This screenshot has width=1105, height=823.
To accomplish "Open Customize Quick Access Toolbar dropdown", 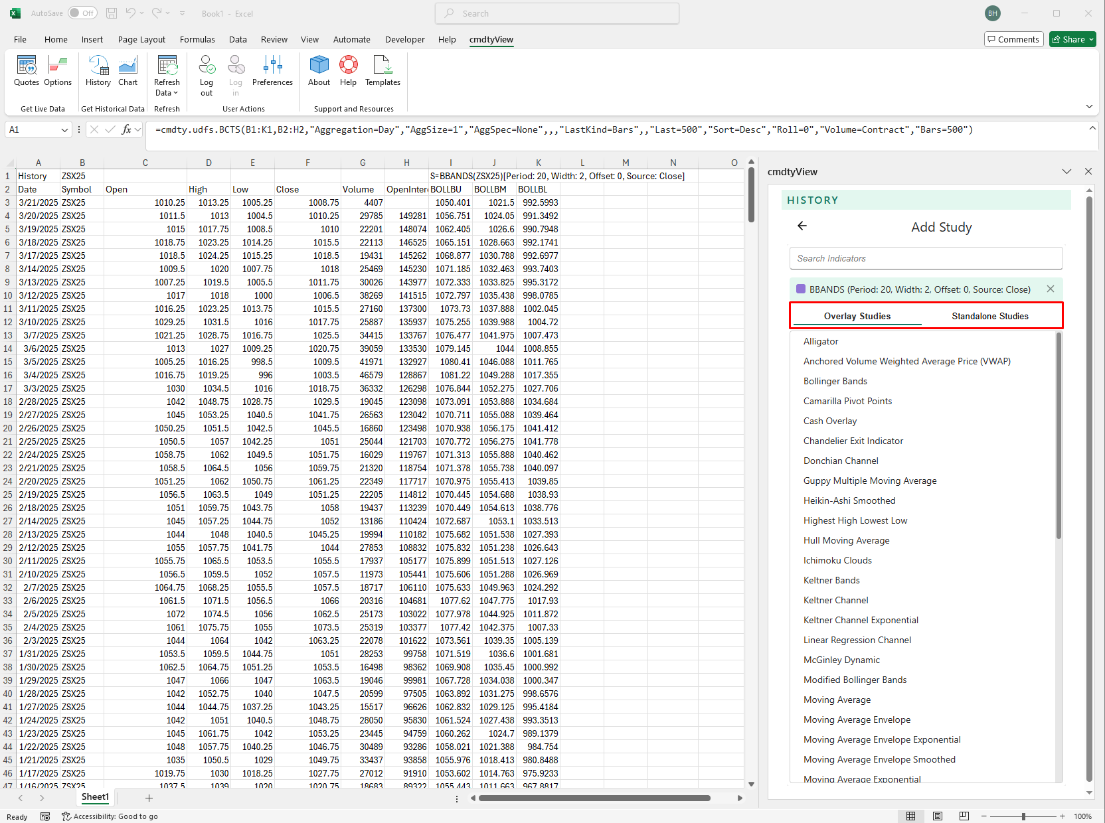I will click(x=183, y=13).
